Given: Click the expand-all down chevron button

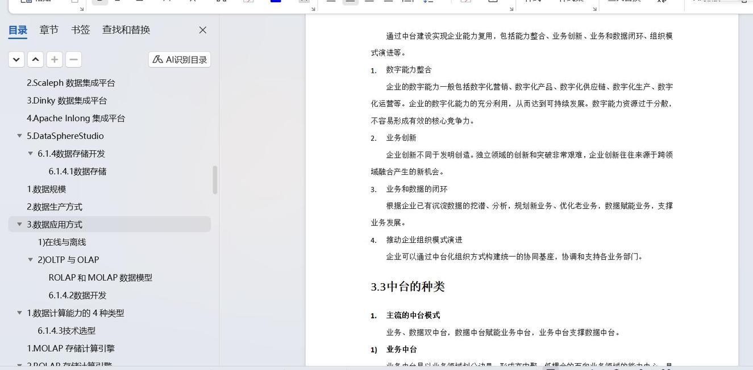Looking at the screenshot, I should pyautogui.click(x=16, y=59).
